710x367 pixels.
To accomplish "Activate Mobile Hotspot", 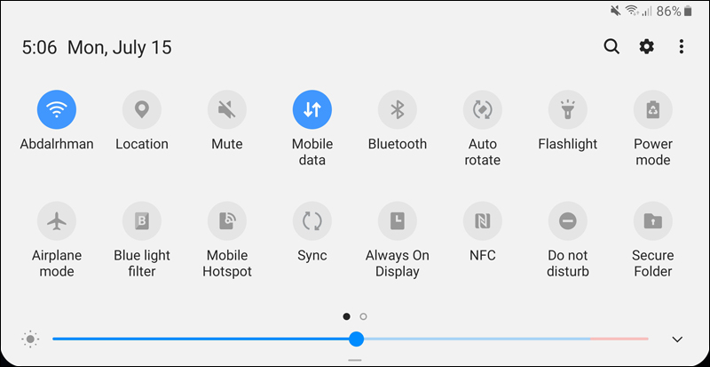I will click(x=227, y=220).
